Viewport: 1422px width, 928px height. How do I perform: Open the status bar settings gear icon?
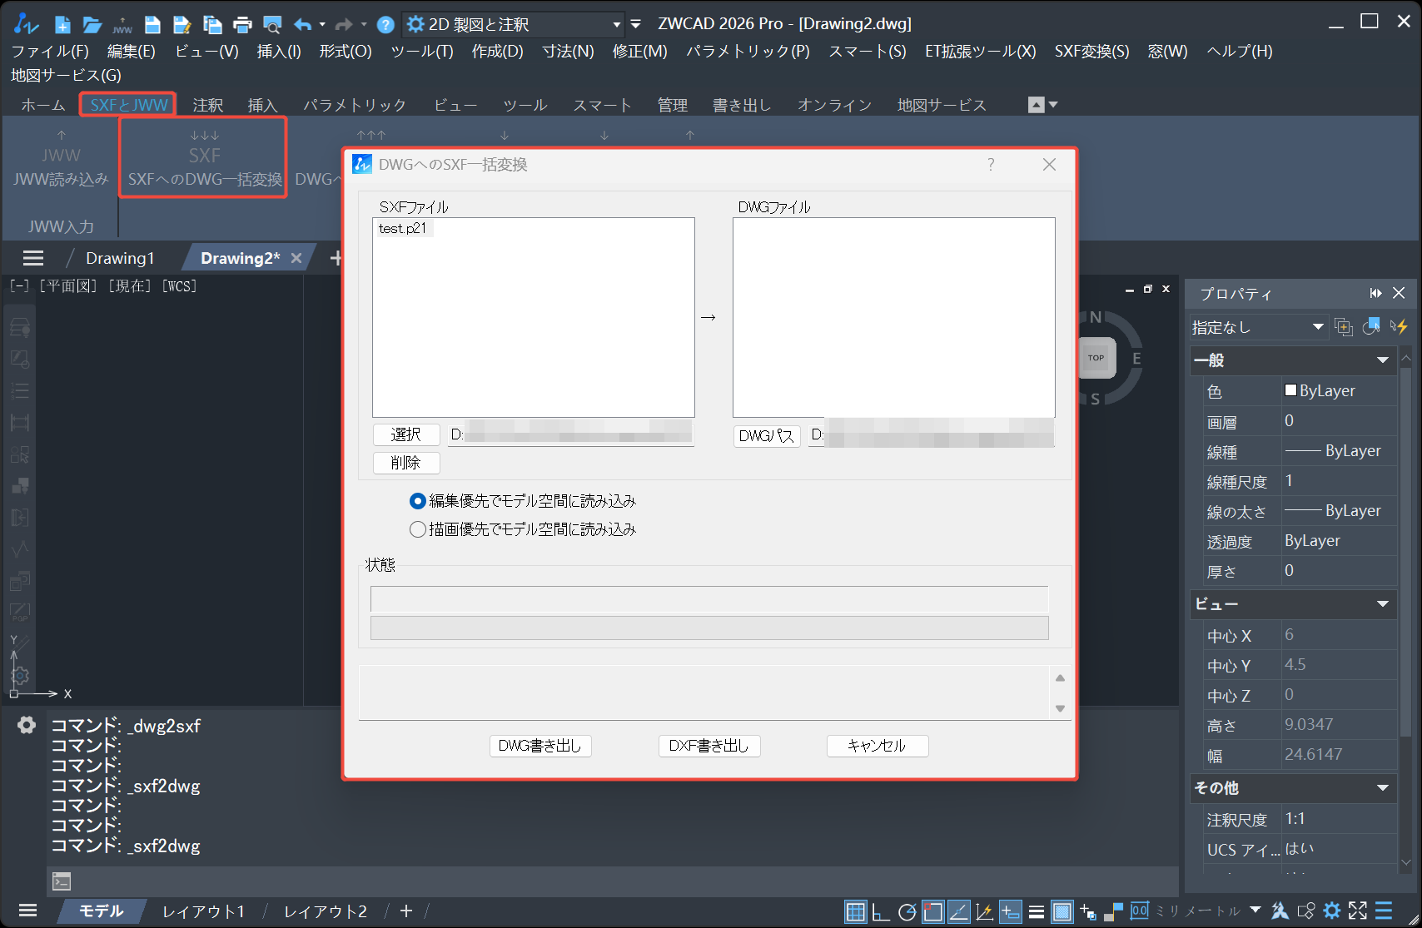click(1333, 911)
